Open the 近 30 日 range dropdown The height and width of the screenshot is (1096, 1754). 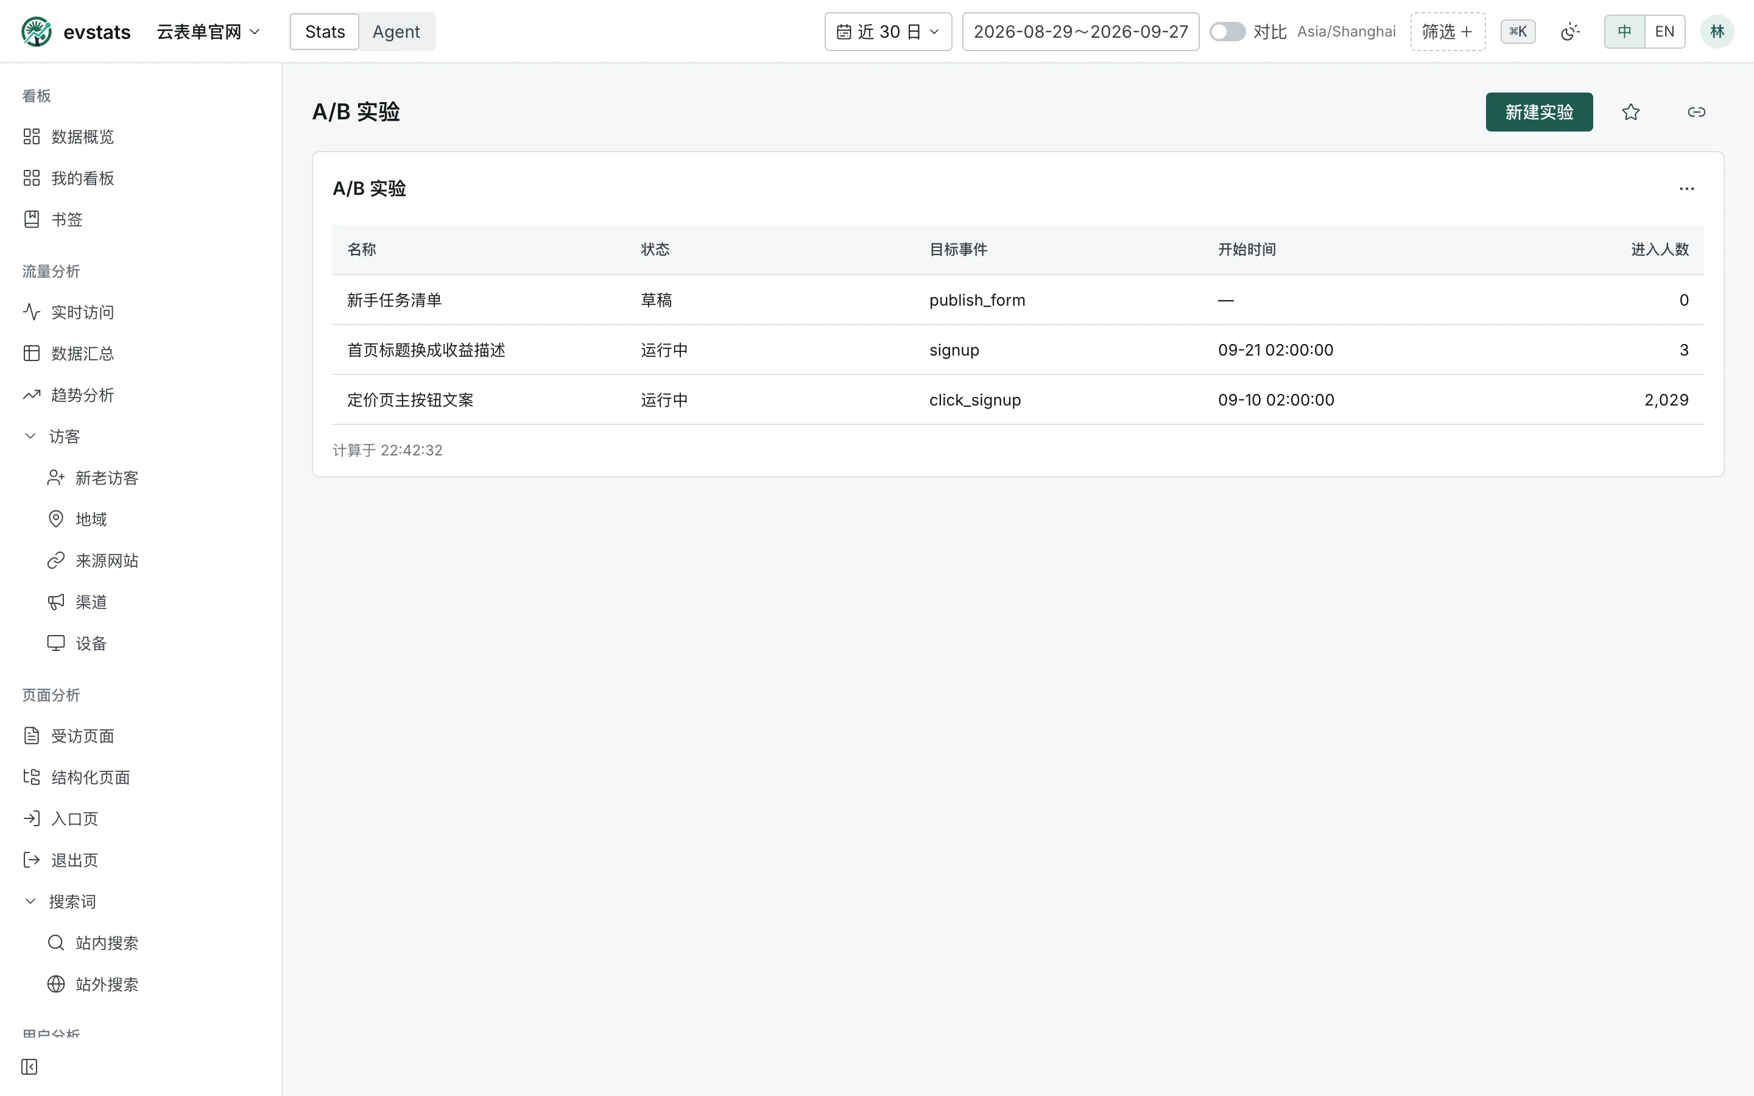tap(888, 32)
